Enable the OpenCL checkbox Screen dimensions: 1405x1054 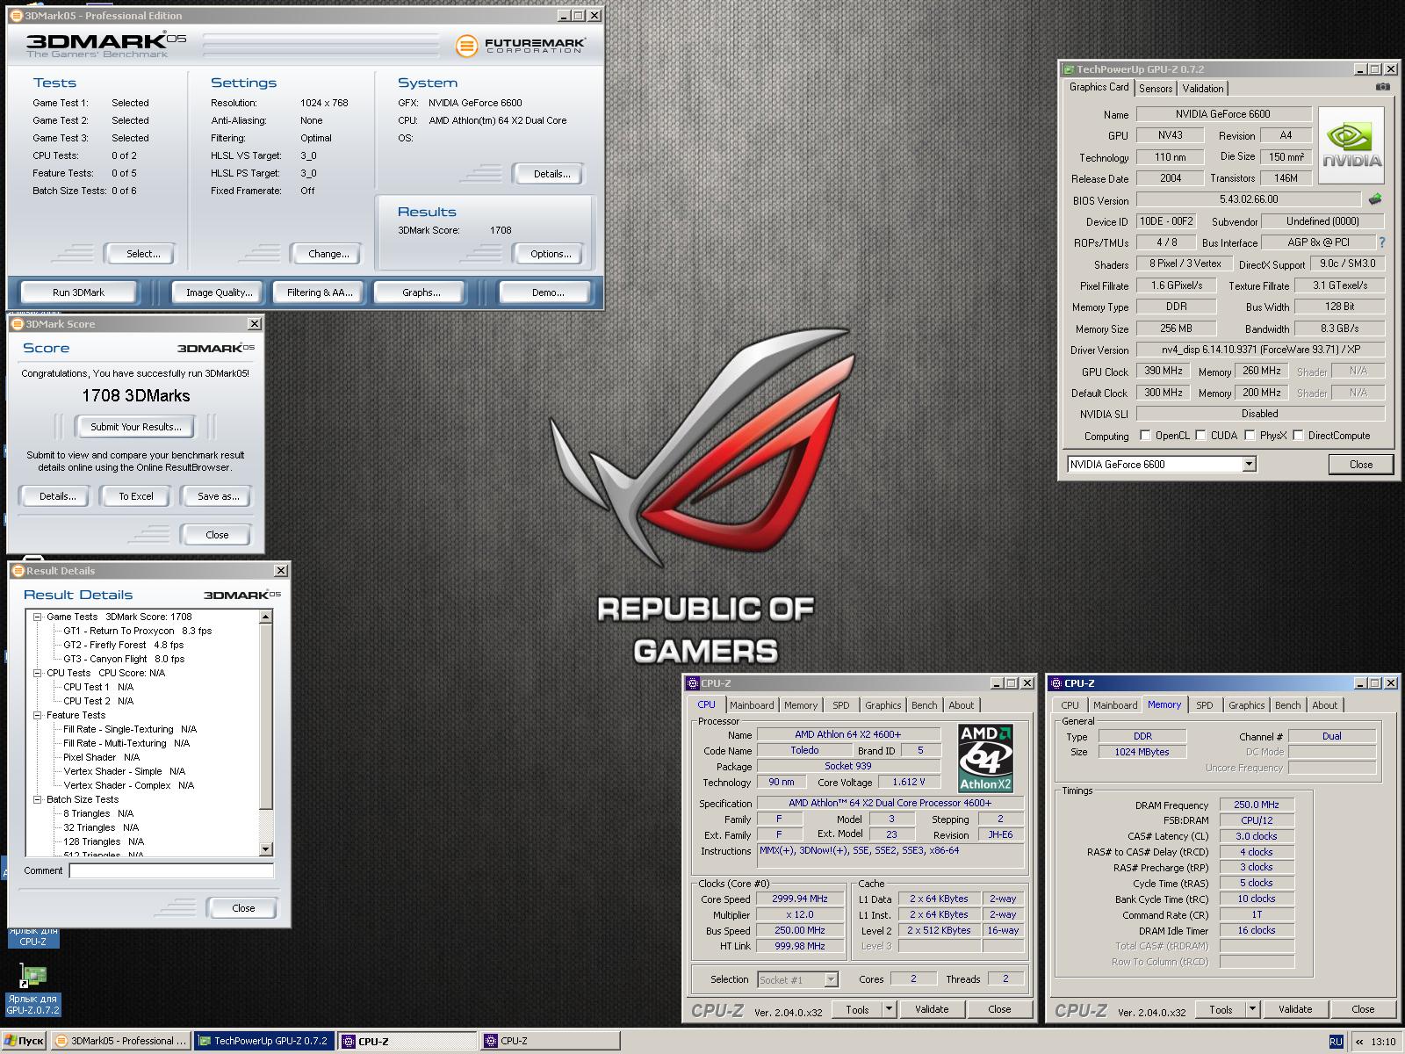click(1145, 436)
